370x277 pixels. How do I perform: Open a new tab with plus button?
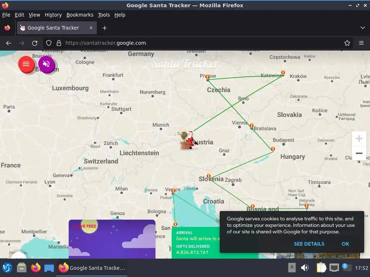[104, 28]
